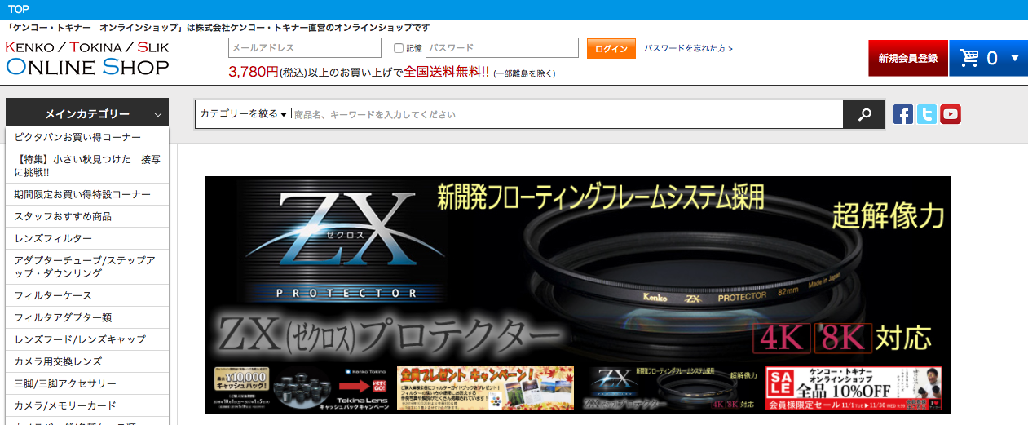Click the product keyword search field
Image resolution: width=1028 pixels, height=425 pixels.
click(x=567, y=114)
